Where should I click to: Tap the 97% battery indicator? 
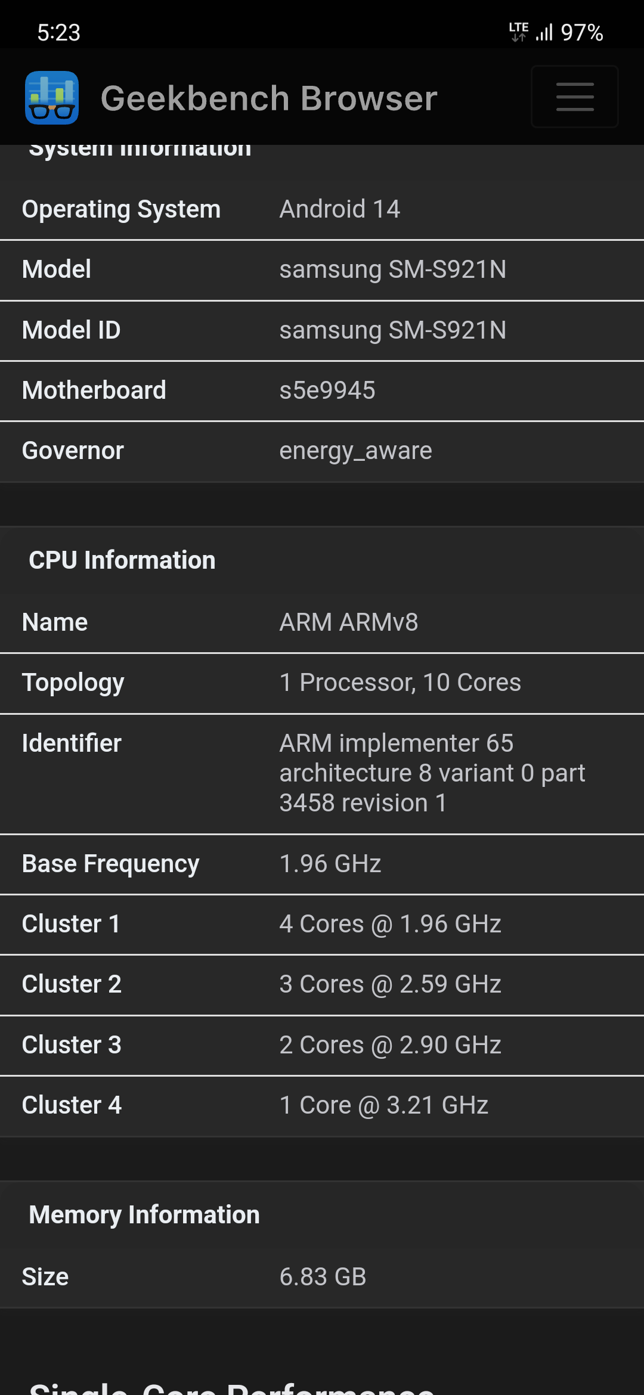[x=582, y=33]
